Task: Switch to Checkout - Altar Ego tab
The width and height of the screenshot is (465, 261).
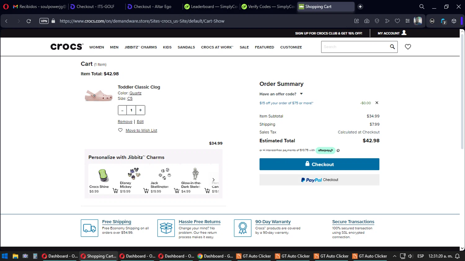Action: [153, 7]
